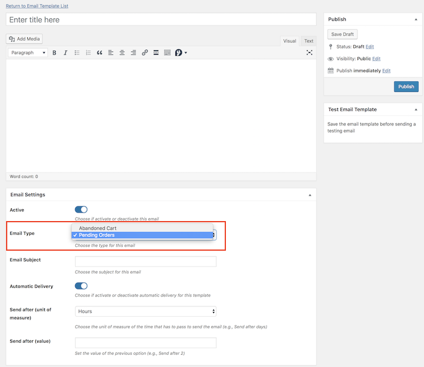Switch to the Visual editor tab

tap(290, 41)
